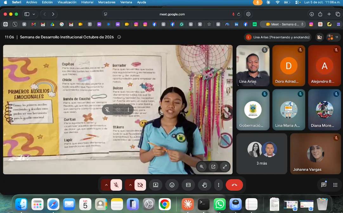Screen dimensions: 343x213
Task: Click the "Lina Arias (Presentando y anotando)" chip
Action: pos(278,37)
